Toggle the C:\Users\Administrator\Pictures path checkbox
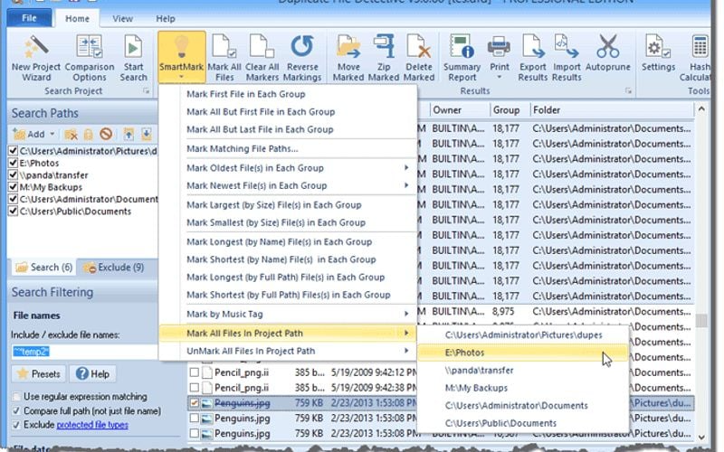Image resolution: width=724 pixels, height=452 pixels. (x=13, y=151)
